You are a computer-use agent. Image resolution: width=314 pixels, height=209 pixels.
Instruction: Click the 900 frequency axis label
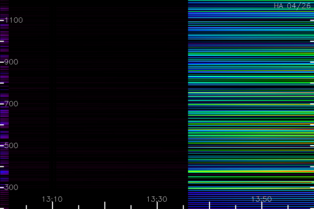(x=11, y=62)
